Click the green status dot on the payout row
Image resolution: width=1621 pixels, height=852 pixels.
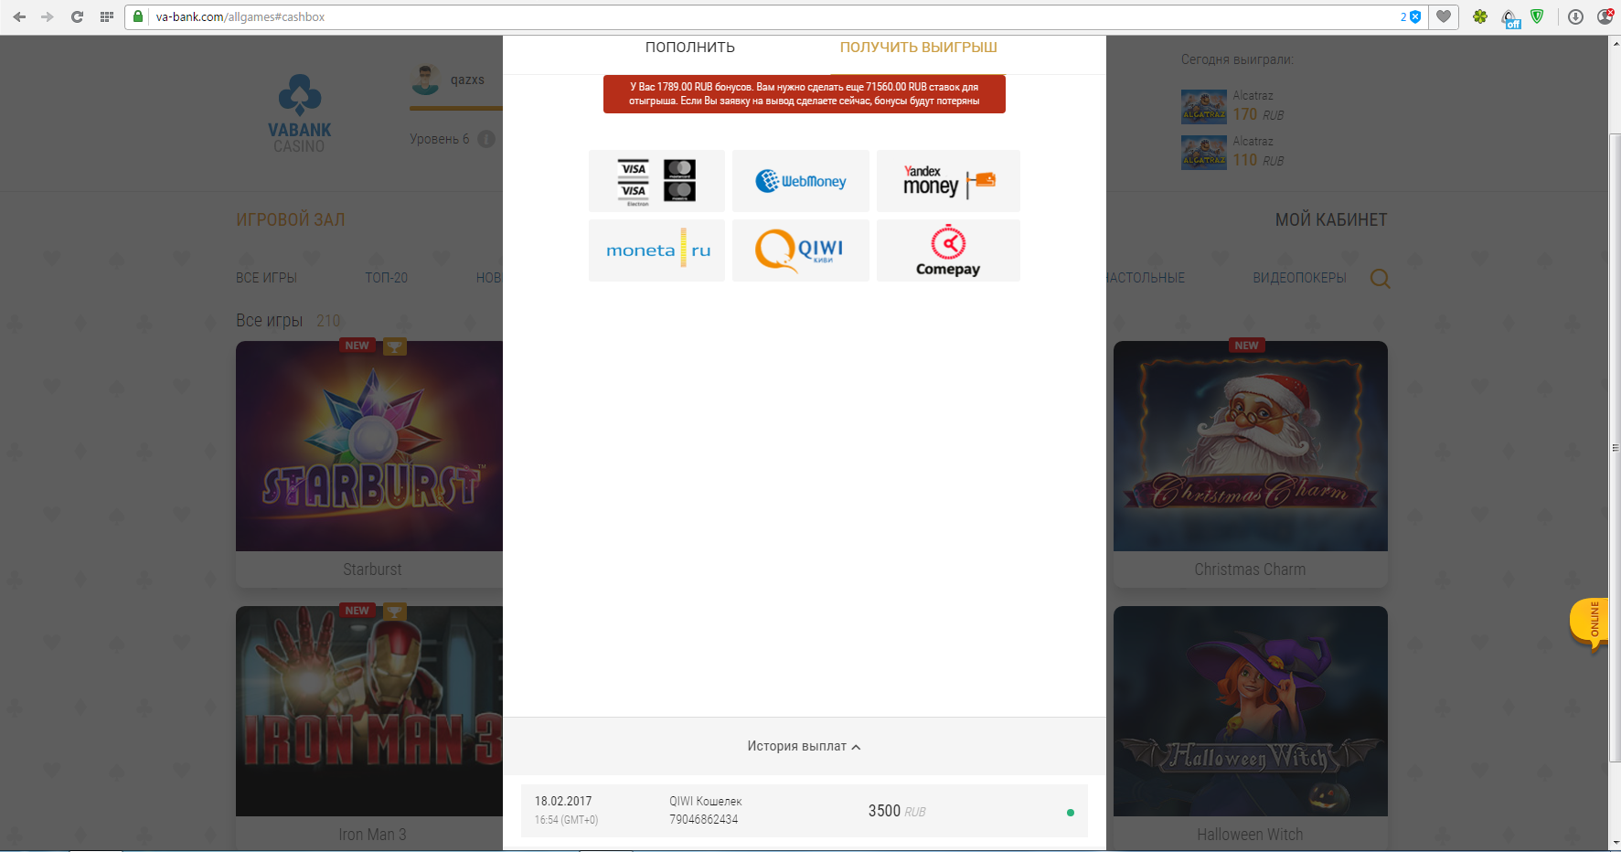(x=1071, y=812)
